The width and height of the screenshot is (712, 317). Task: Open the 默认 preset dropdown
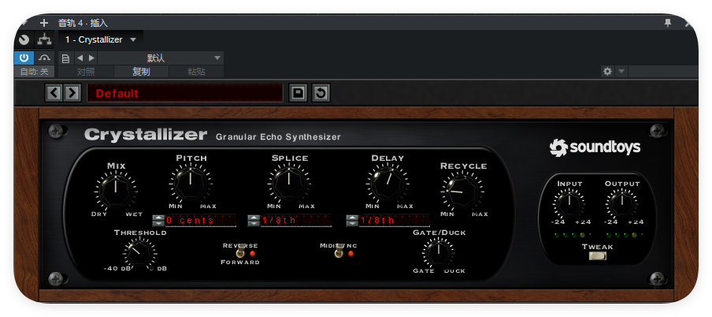tap(161, 58)
